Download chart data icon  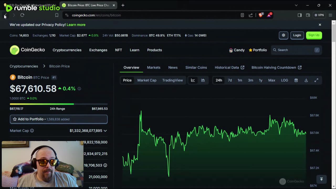tap(306, 80)
